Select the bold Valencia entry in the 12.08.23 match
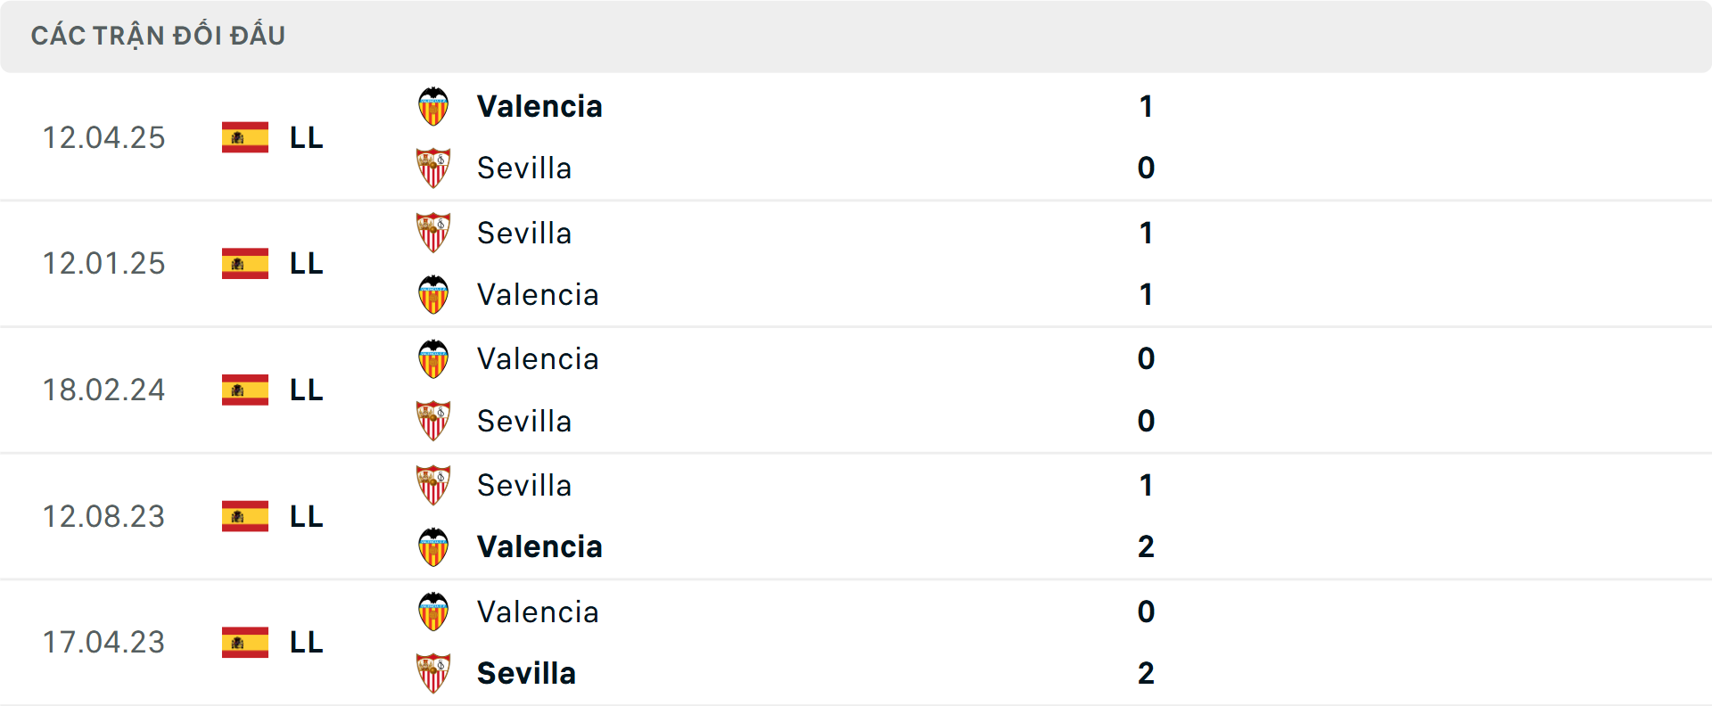1712x706 pixels. click(x=541, y=546)
